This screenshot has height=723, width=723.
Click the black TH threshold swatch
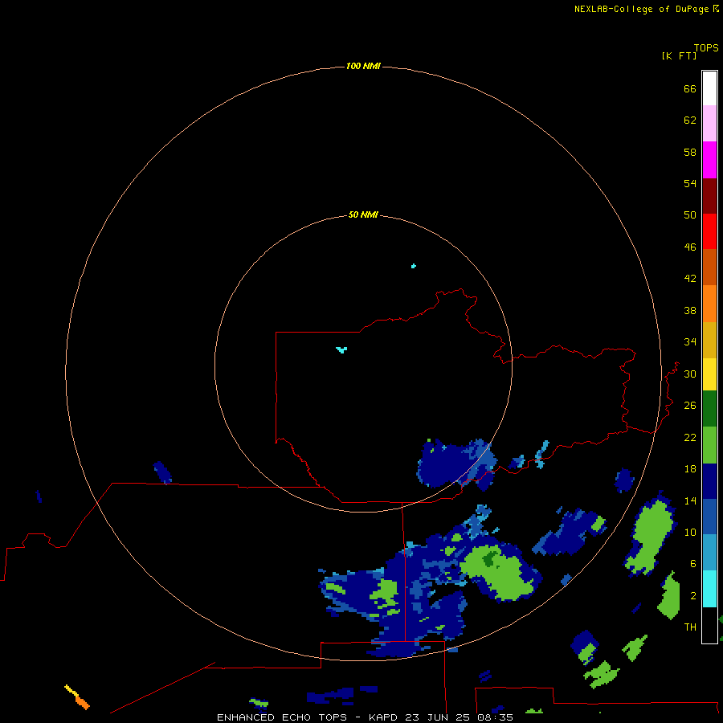(x=709, y=625)
